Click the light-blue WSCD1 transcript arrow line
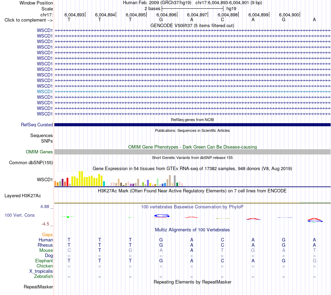Image resolution: width=331 pixels, height=295 pixels. [x=193, y=91]
